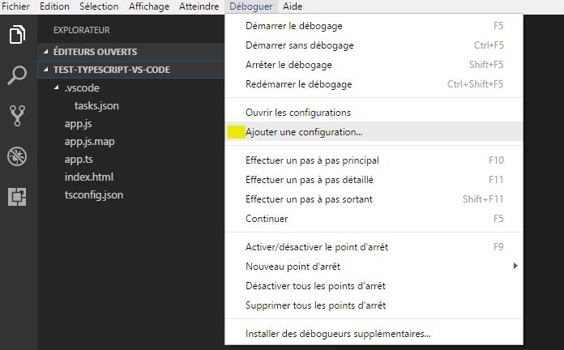The width and height of the screenshot is (564, 350).
Task: Toggle Activer/désactiver le point d'arrêt
Action: [x=374, y=247]
